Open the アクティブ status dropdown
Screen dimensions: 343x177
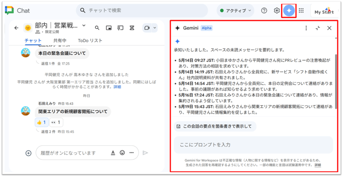235,10
